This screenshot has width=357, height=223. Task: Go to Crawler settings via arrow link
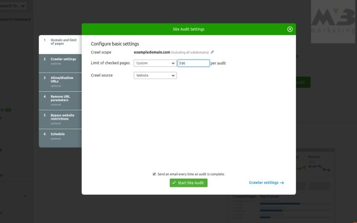266,182
